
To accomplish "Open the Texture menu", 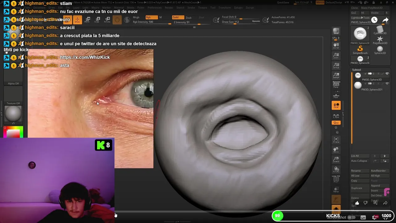I will click(x=203, y=8).
